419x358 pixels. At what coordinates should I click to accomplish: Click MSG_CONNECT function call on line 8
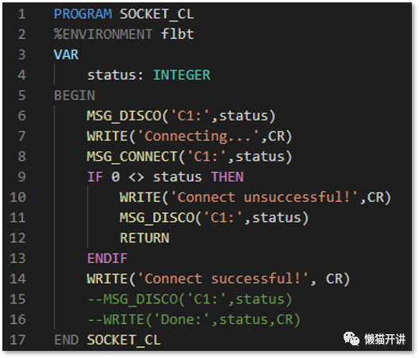click(132, 157)
